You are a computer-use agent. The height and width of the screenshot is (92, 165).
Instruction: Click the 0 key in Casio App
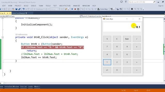pos(117,70)
